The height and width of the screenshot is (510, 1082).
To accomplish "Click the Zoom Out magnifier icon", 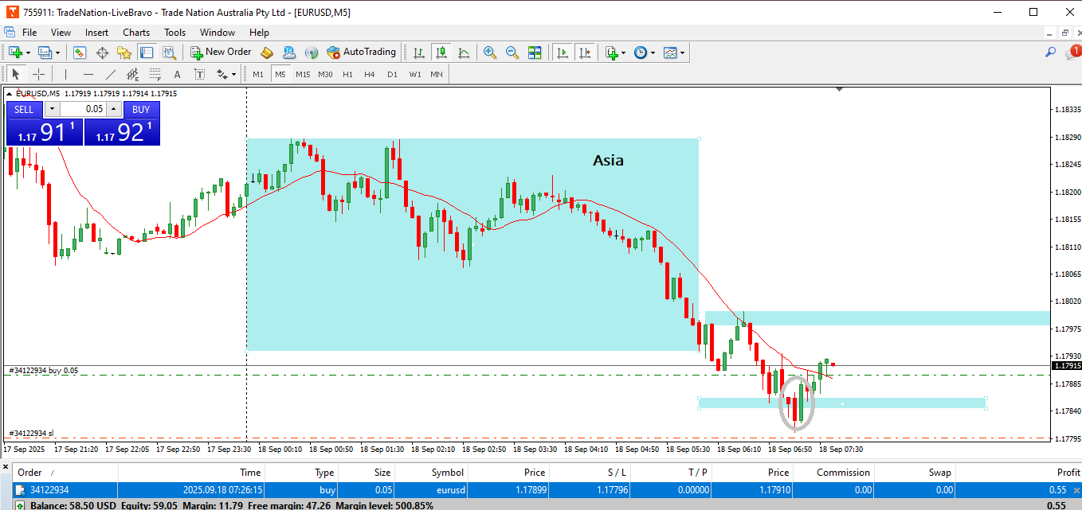I will point(512,53).
